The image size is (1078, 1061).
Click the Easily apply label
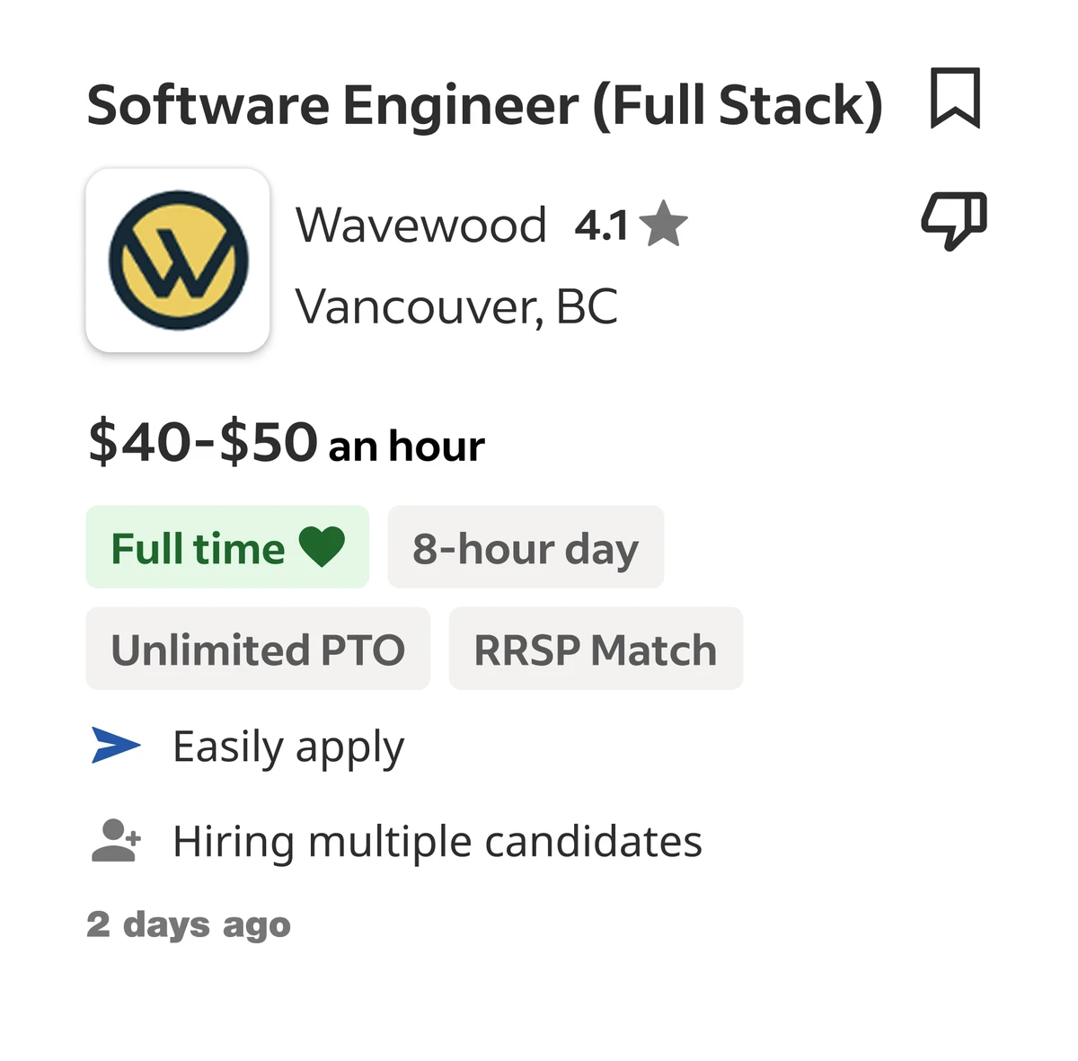tap(288, 748)
